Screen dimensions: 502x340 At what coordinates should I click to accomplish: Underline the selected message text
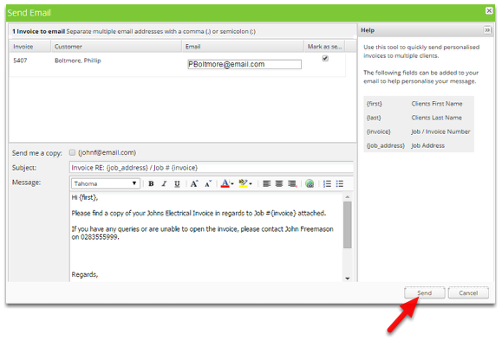point(177,183)
